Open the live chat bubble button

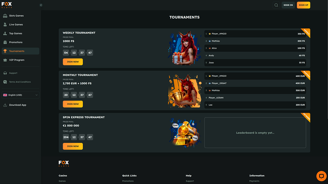(321, 176)
